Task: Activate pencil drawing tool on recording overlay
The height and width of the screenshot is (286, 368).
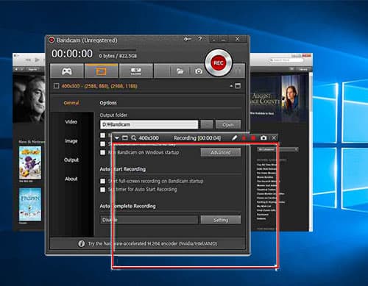Action: click(234, 138)
